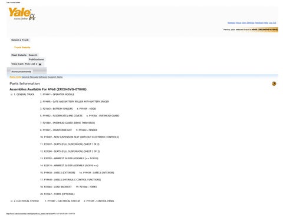The width and height of the screenshot is (283, 218).
Task: Open the Publications tab
Action: pos(37,59)
